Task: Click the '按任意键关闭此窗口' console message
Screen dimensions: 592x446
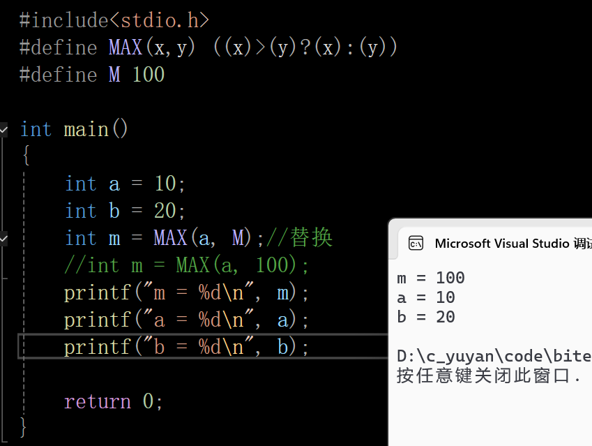Action: pyautogui.click(x=483, y=376)
